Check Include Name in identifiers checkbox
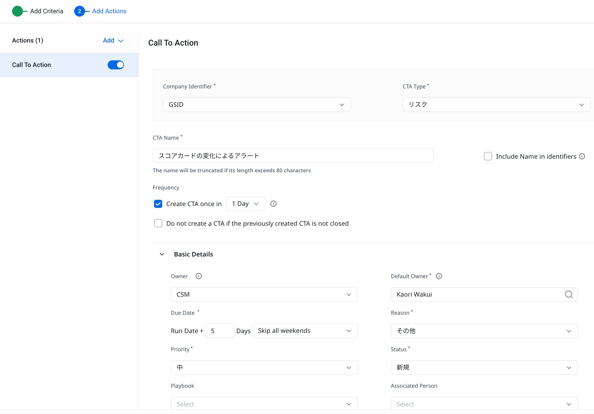 488,156
